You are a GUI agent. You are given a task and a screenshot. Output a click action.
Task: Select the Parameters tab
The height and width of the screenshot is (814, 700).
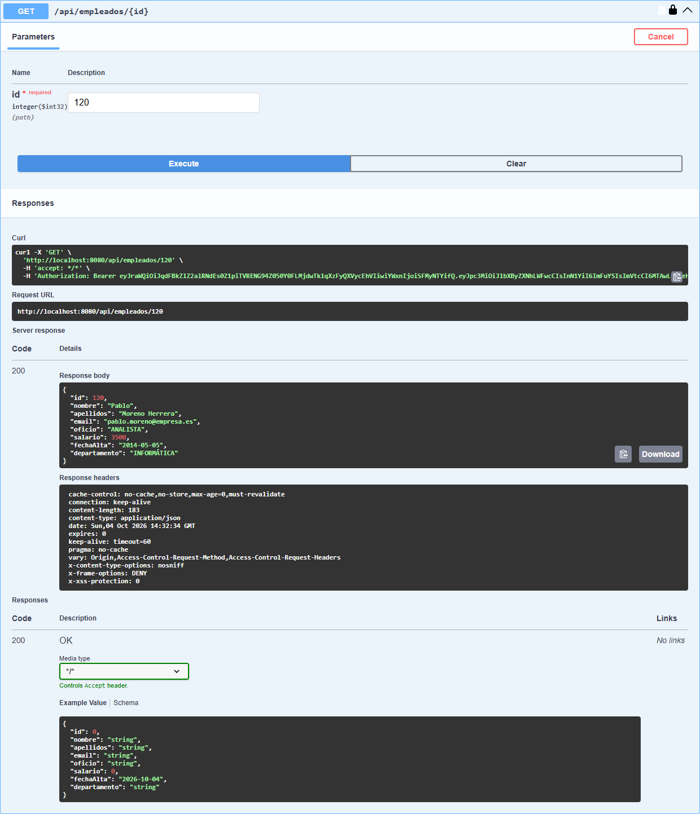[x=33, y=37]
